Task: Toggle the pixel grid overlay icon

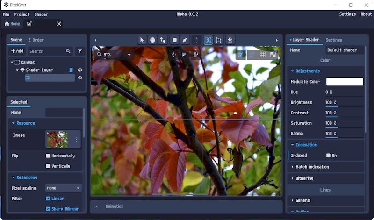Action: click(x=263, y=55)
